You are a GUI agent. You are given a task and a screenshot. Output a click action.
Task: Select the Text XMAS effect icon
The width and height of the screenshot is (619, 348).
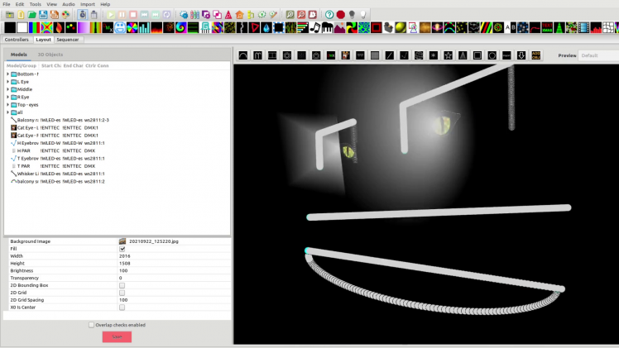click(547, 27)
